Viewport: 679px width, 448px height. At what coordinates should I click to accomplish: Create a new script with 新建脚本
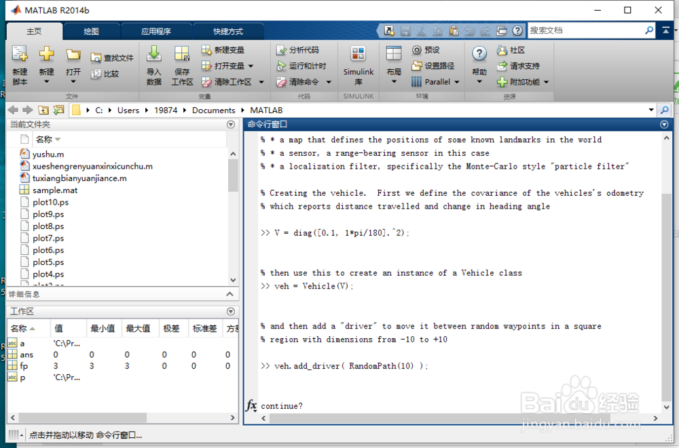[20, 66]
